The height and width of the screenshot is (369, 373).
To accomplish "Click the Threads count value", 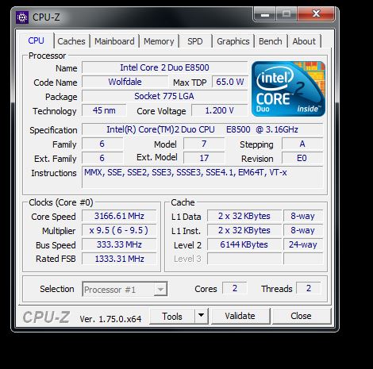I will click(309, 288).
